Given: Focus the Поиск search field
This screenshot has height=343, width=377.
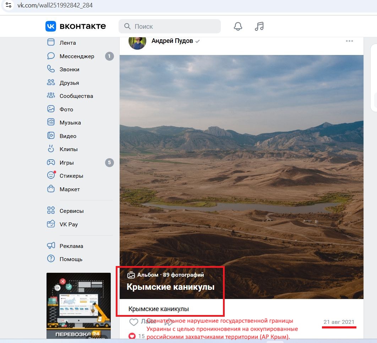Looking at the screenshot, I should pos(169,26).
